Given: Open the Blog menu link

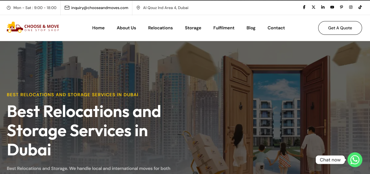Looking at the screenshot, I should tap(251, 28).
